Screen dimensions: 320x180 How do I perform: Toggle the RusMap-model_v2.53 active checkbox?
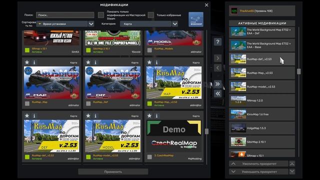pos(88,157)
